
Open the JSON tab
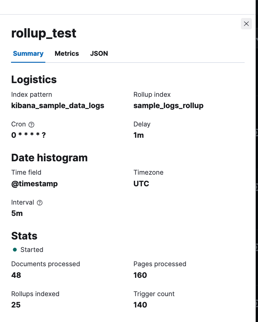click(99, 53)
